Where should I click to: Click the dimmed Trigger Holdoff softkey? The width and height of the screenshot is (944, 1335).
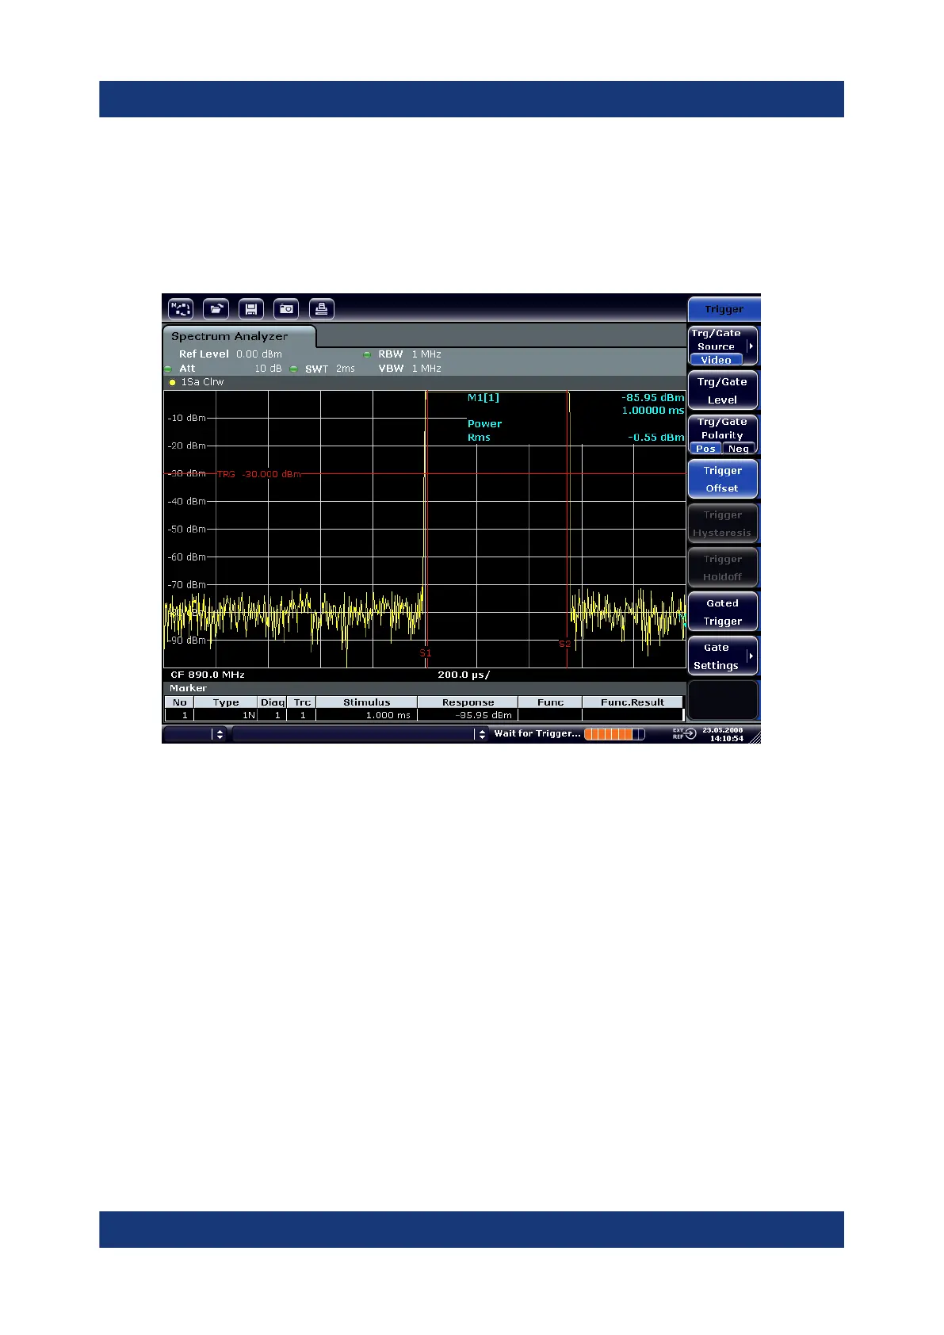coord(723,568)
